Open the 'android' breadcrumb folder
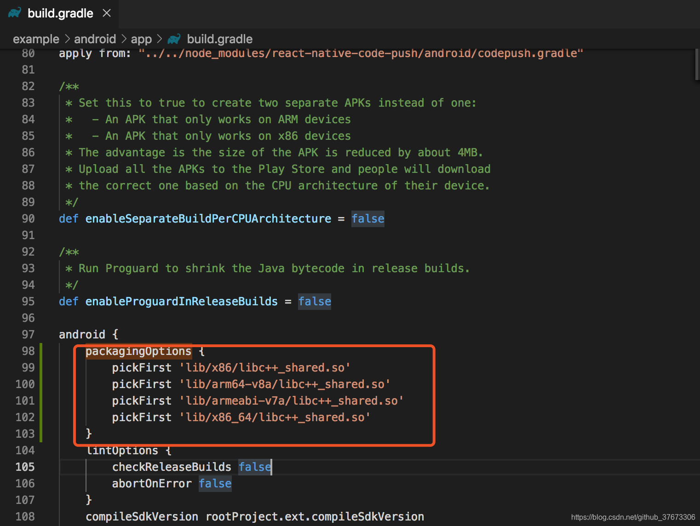Viewport: 700px width, 526px height. pos(95,39)
